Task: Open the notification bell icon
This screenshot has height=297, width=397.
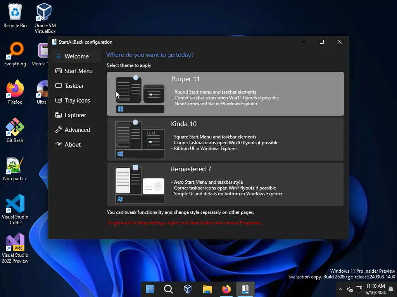Action: pos(391,289)
